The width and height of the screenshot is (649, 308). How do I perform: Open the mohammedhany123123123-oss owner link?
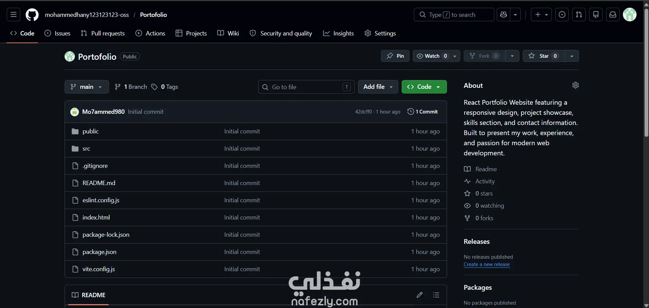pos(87,15)
